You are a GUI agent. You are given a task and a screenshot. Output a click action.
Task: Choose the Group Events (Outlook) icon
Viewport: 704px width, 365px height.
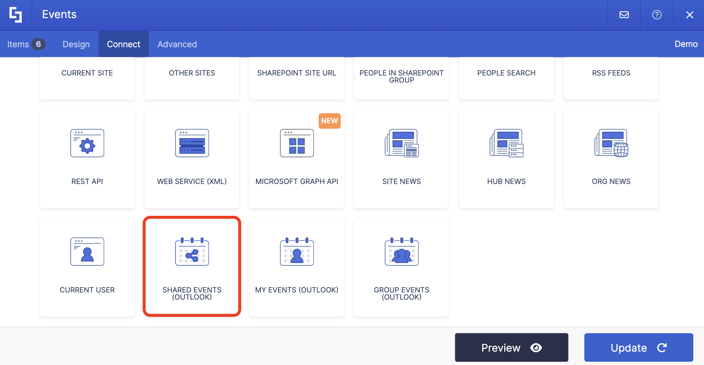(401, 252)
